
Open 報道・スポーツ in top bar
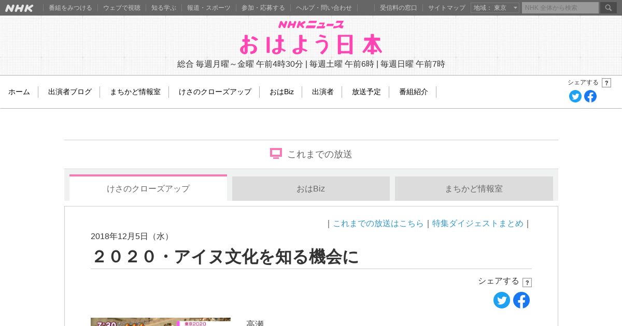(x=209, y=8)
